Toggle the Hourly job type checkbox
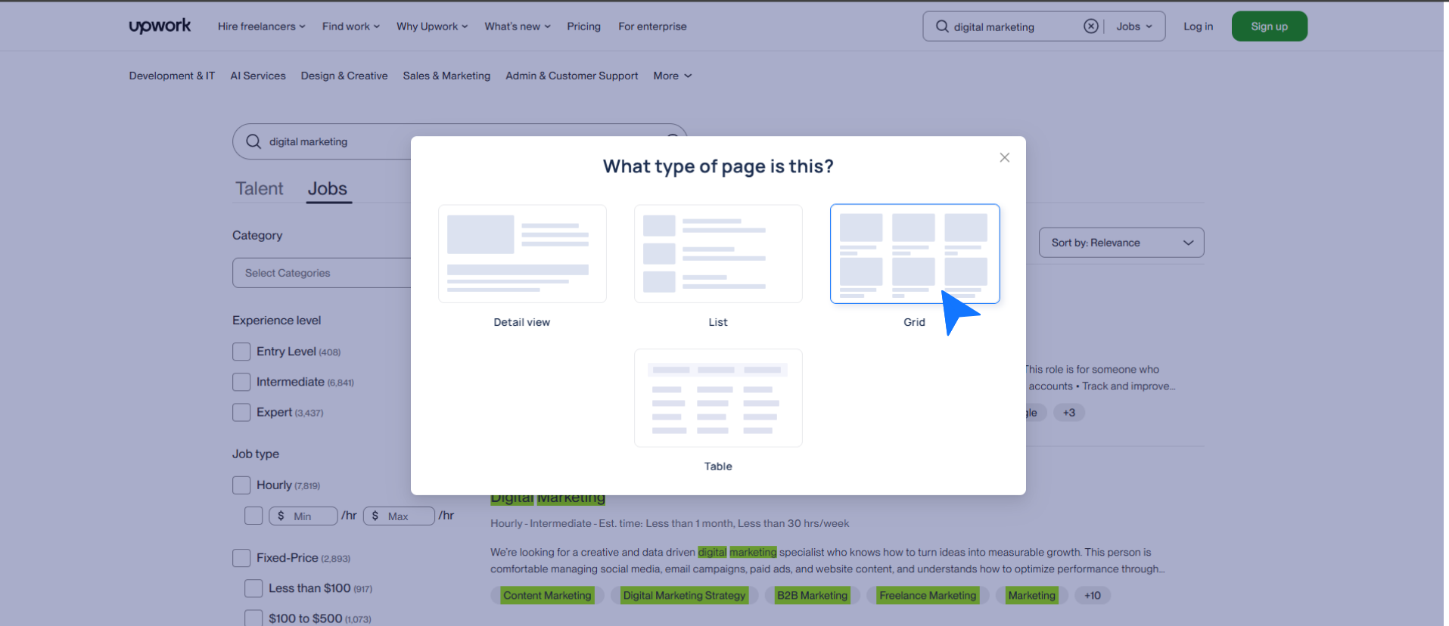The height and width of the screenshot is (626, 1449). (241, 485)
